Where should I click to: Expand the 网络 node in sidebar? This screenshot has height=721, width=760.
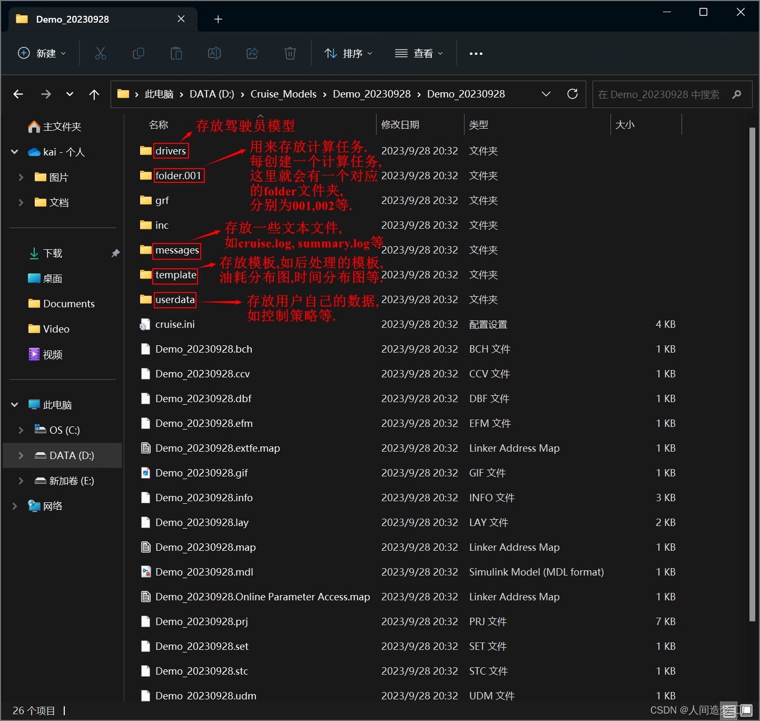(x=14, y=506)
